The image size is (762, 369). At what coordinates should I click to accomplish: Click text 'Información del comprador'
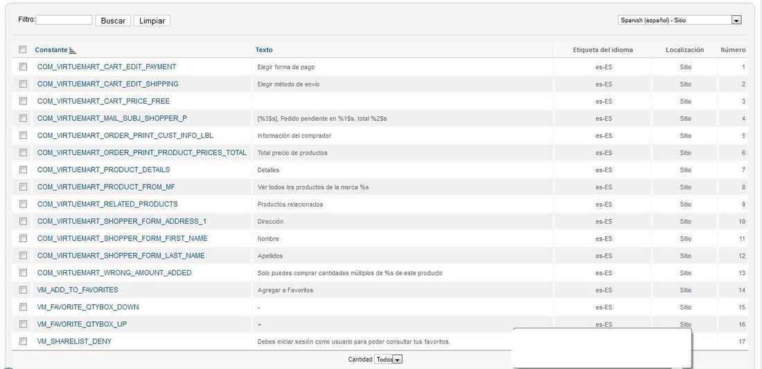point(294,135)
